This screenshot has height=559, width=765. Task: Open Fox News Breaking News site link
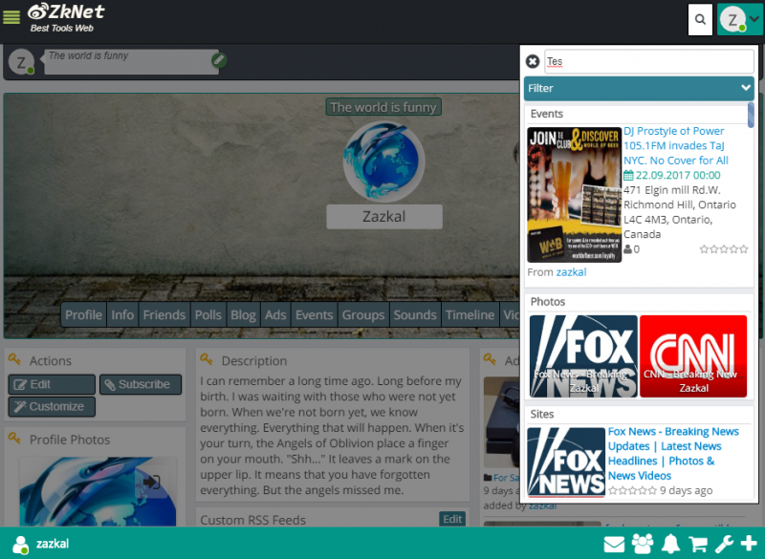[673, 454]
